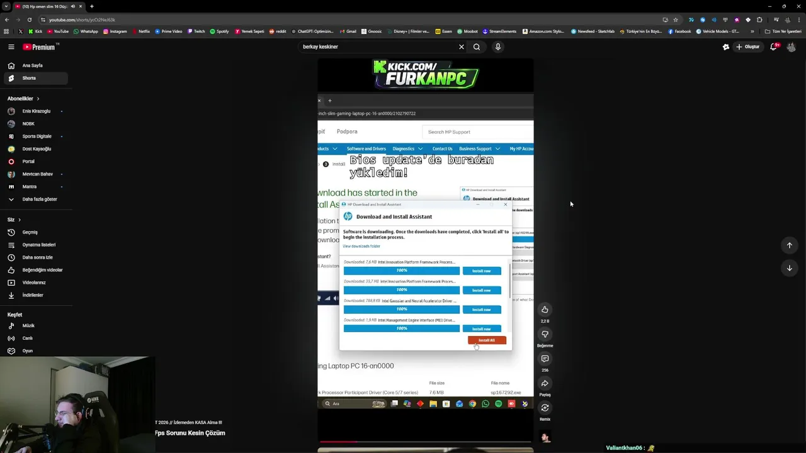Expand the Siz section chevron
Viewport: 806px width, 453px height.
point(20,220)
